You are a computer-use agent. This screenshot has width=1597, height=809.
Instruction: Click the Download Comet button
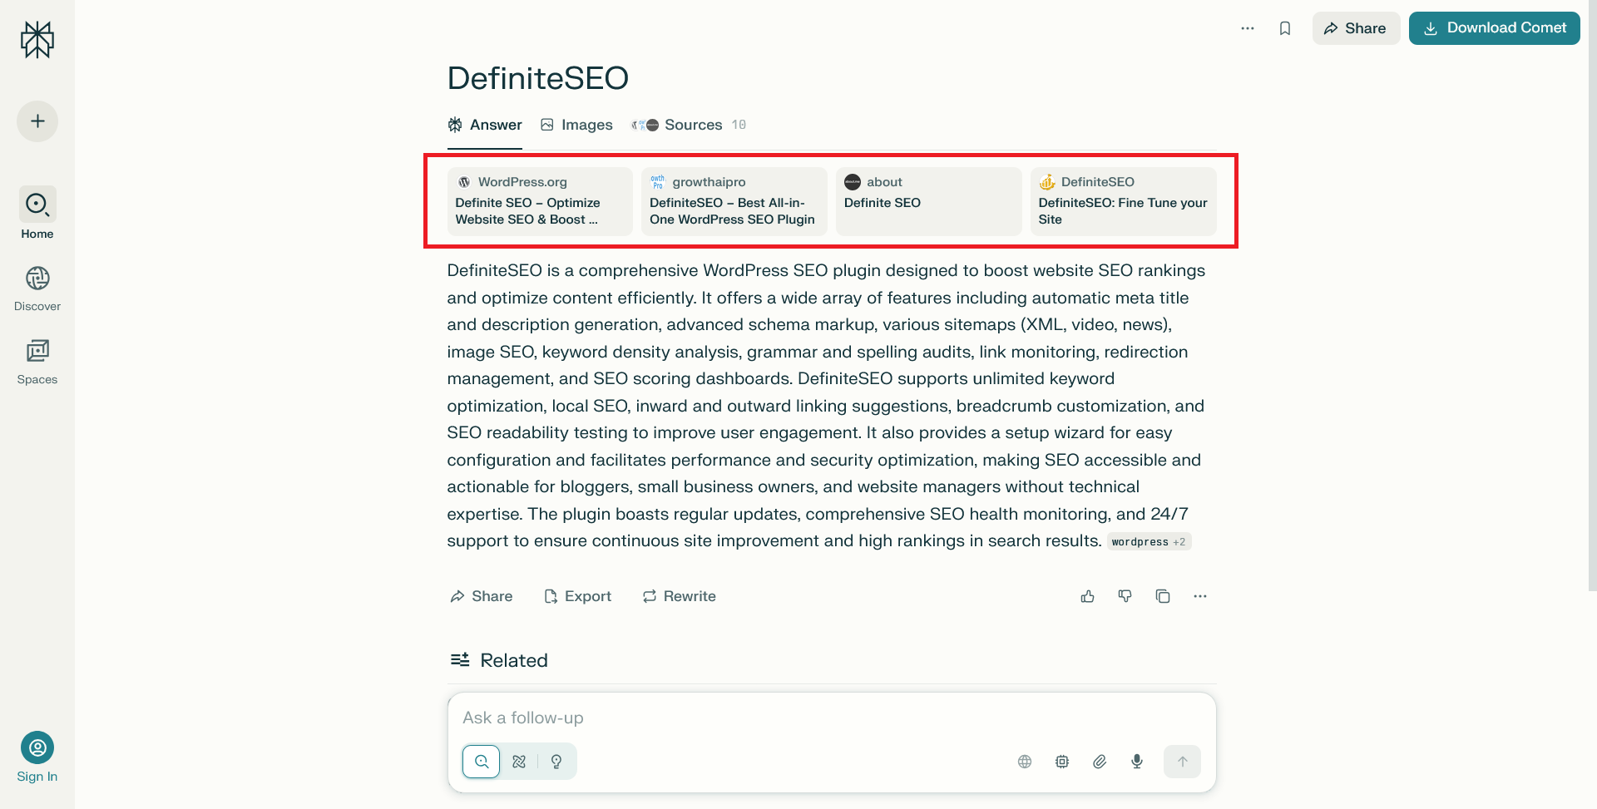coord(1494,28)
